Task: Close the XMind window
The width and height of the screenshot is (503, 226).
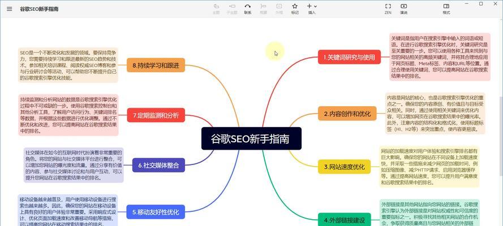Action: 495,3
